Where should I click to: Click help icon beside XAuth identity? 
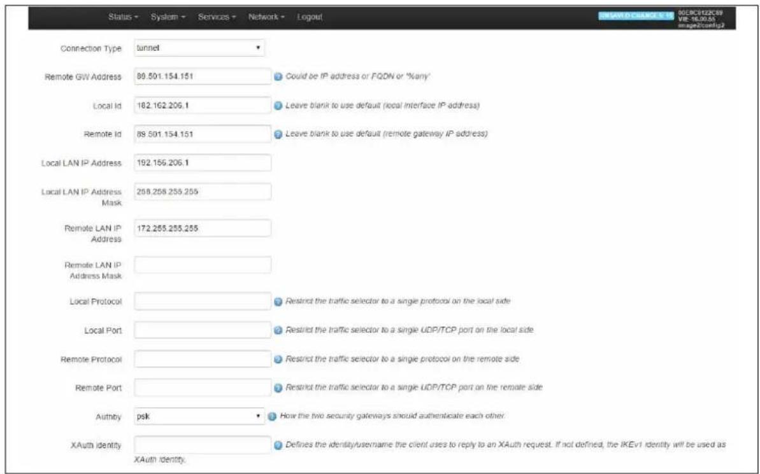pos(278,445)
